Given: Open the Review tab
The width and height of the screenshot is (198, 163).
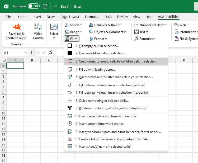Looking at the screenshot, I should 122,17.
